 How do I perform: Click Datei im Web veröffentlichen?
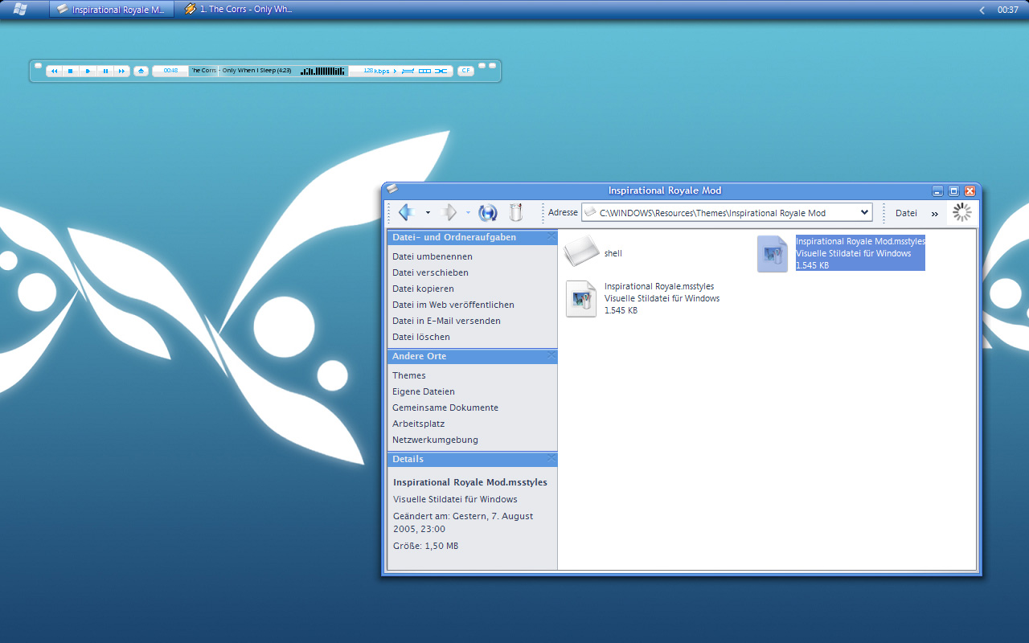tap(453, 305)
